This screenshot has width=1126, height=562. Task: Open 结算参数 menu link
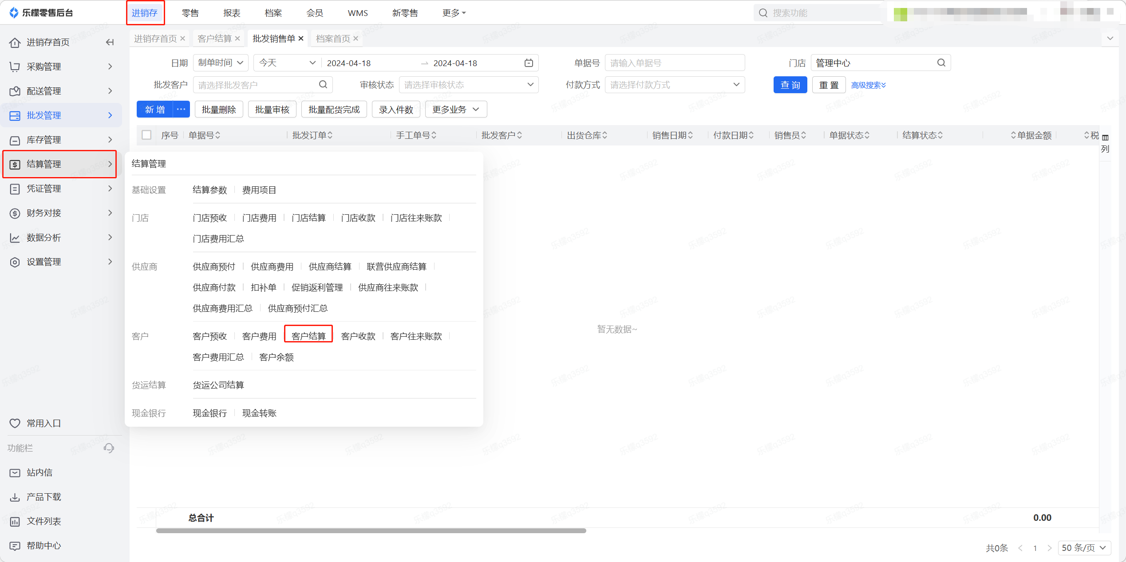click(x=209, y=190)
